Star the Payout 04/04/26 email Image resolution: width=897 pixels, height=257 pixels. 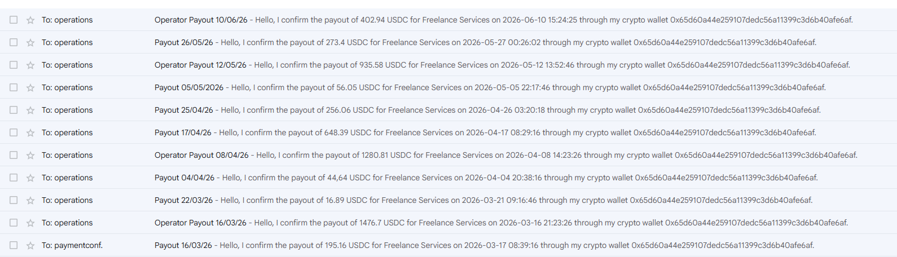coord(30,178)
